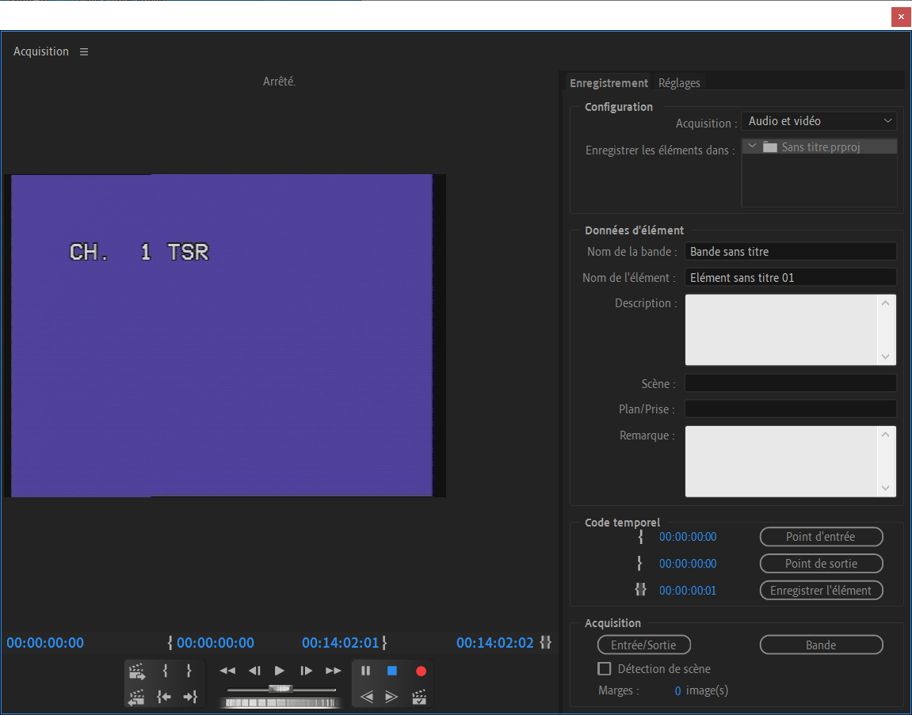Open the Acquisition panel menu
912x715 pixels.
pos(84,51)
